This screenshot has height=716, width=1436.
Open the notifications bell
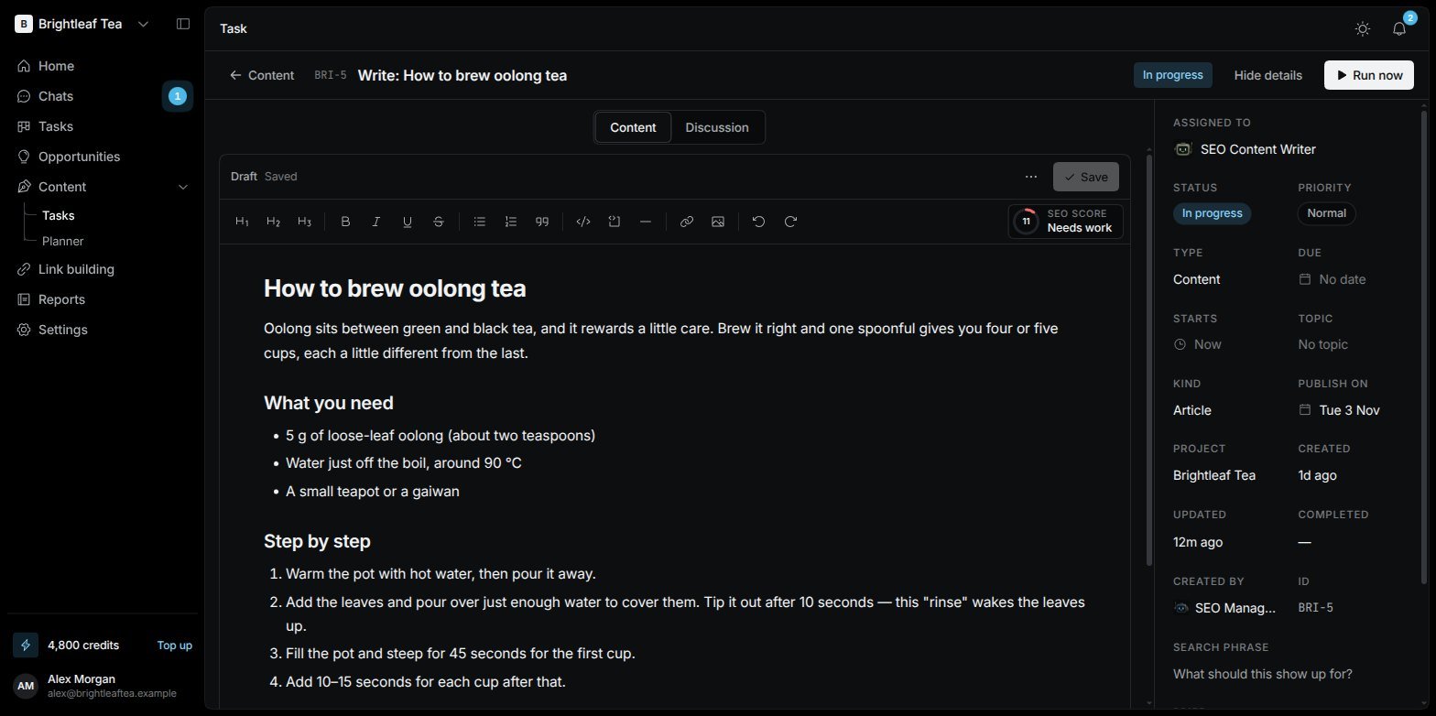click(1399, 28)
